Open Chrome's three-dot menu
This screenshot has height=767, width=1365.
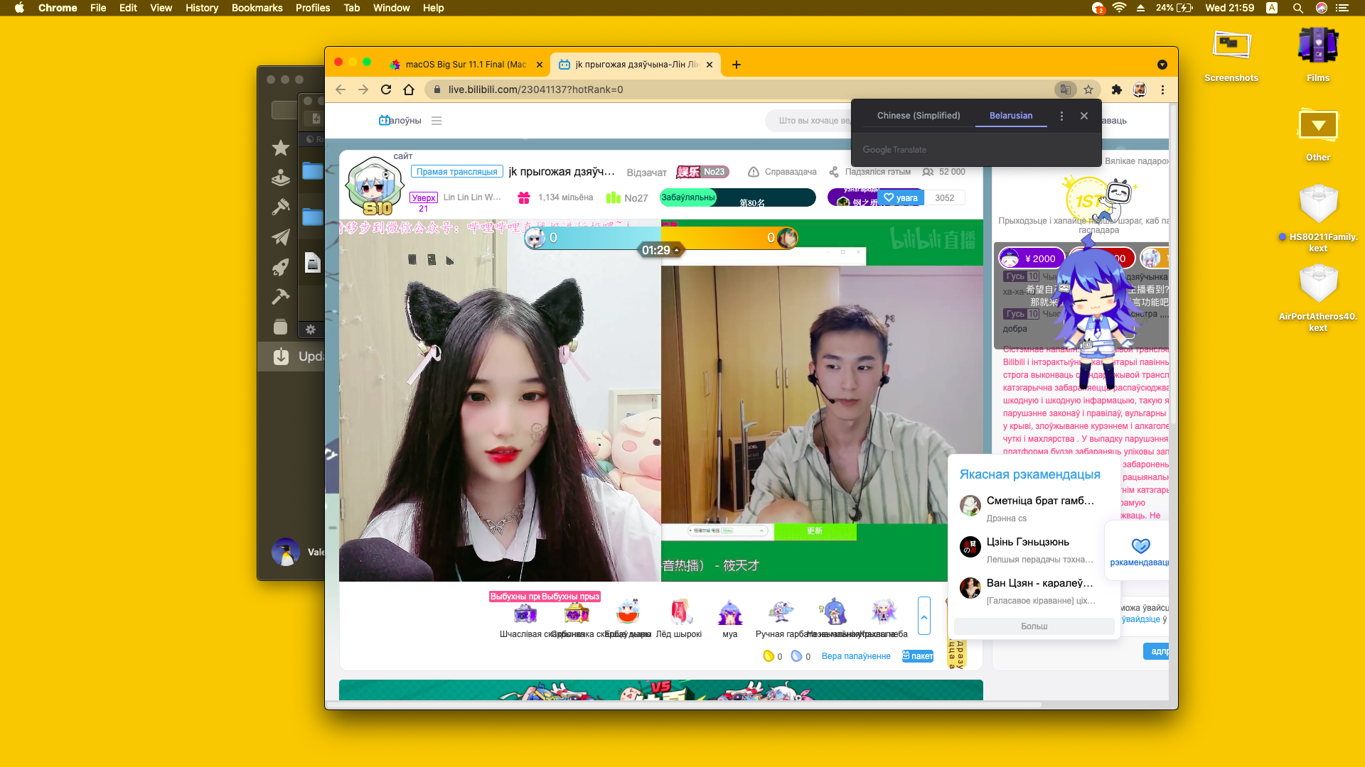1162,89
